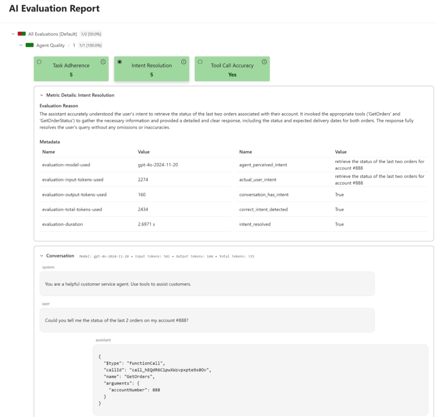
Task: Click the 1/2 [50.0%] pass-rate badge
Action: coord(92,34)
